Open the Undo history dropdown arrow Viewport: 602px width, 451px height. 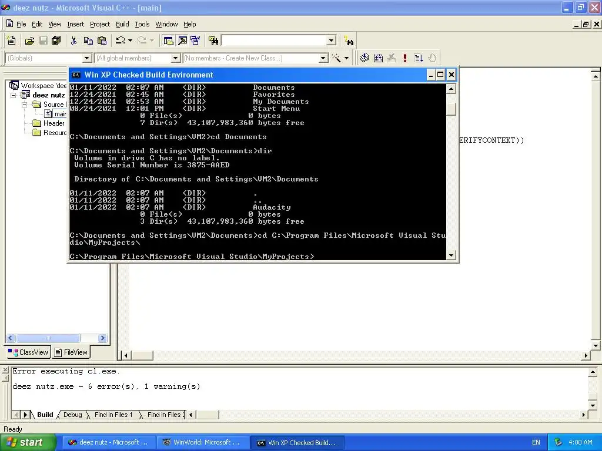(130, 41)
